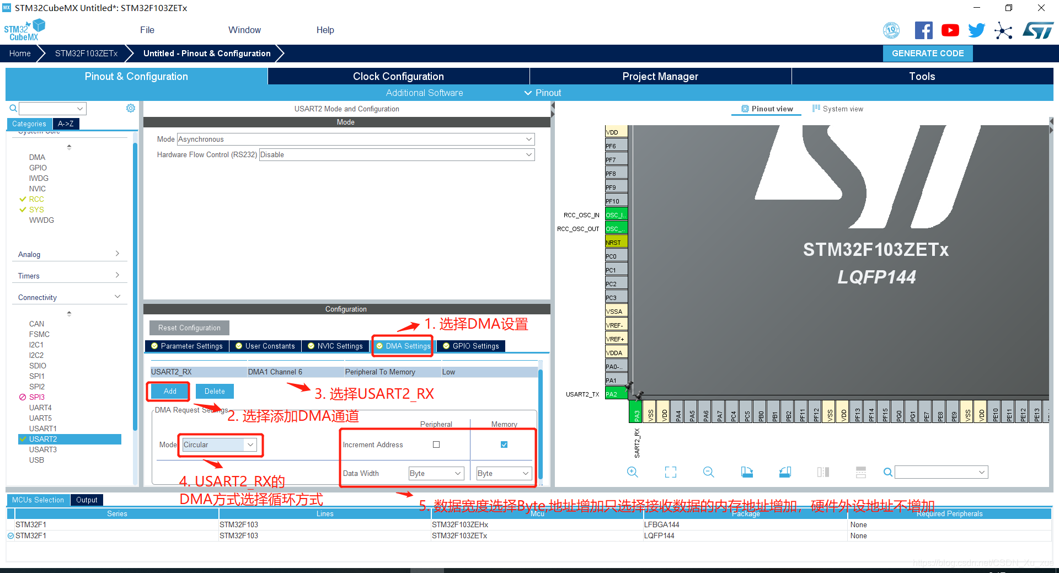Click pin search magnifier icon
This screenshot has height=573, width=1059.
coord(887,472)
